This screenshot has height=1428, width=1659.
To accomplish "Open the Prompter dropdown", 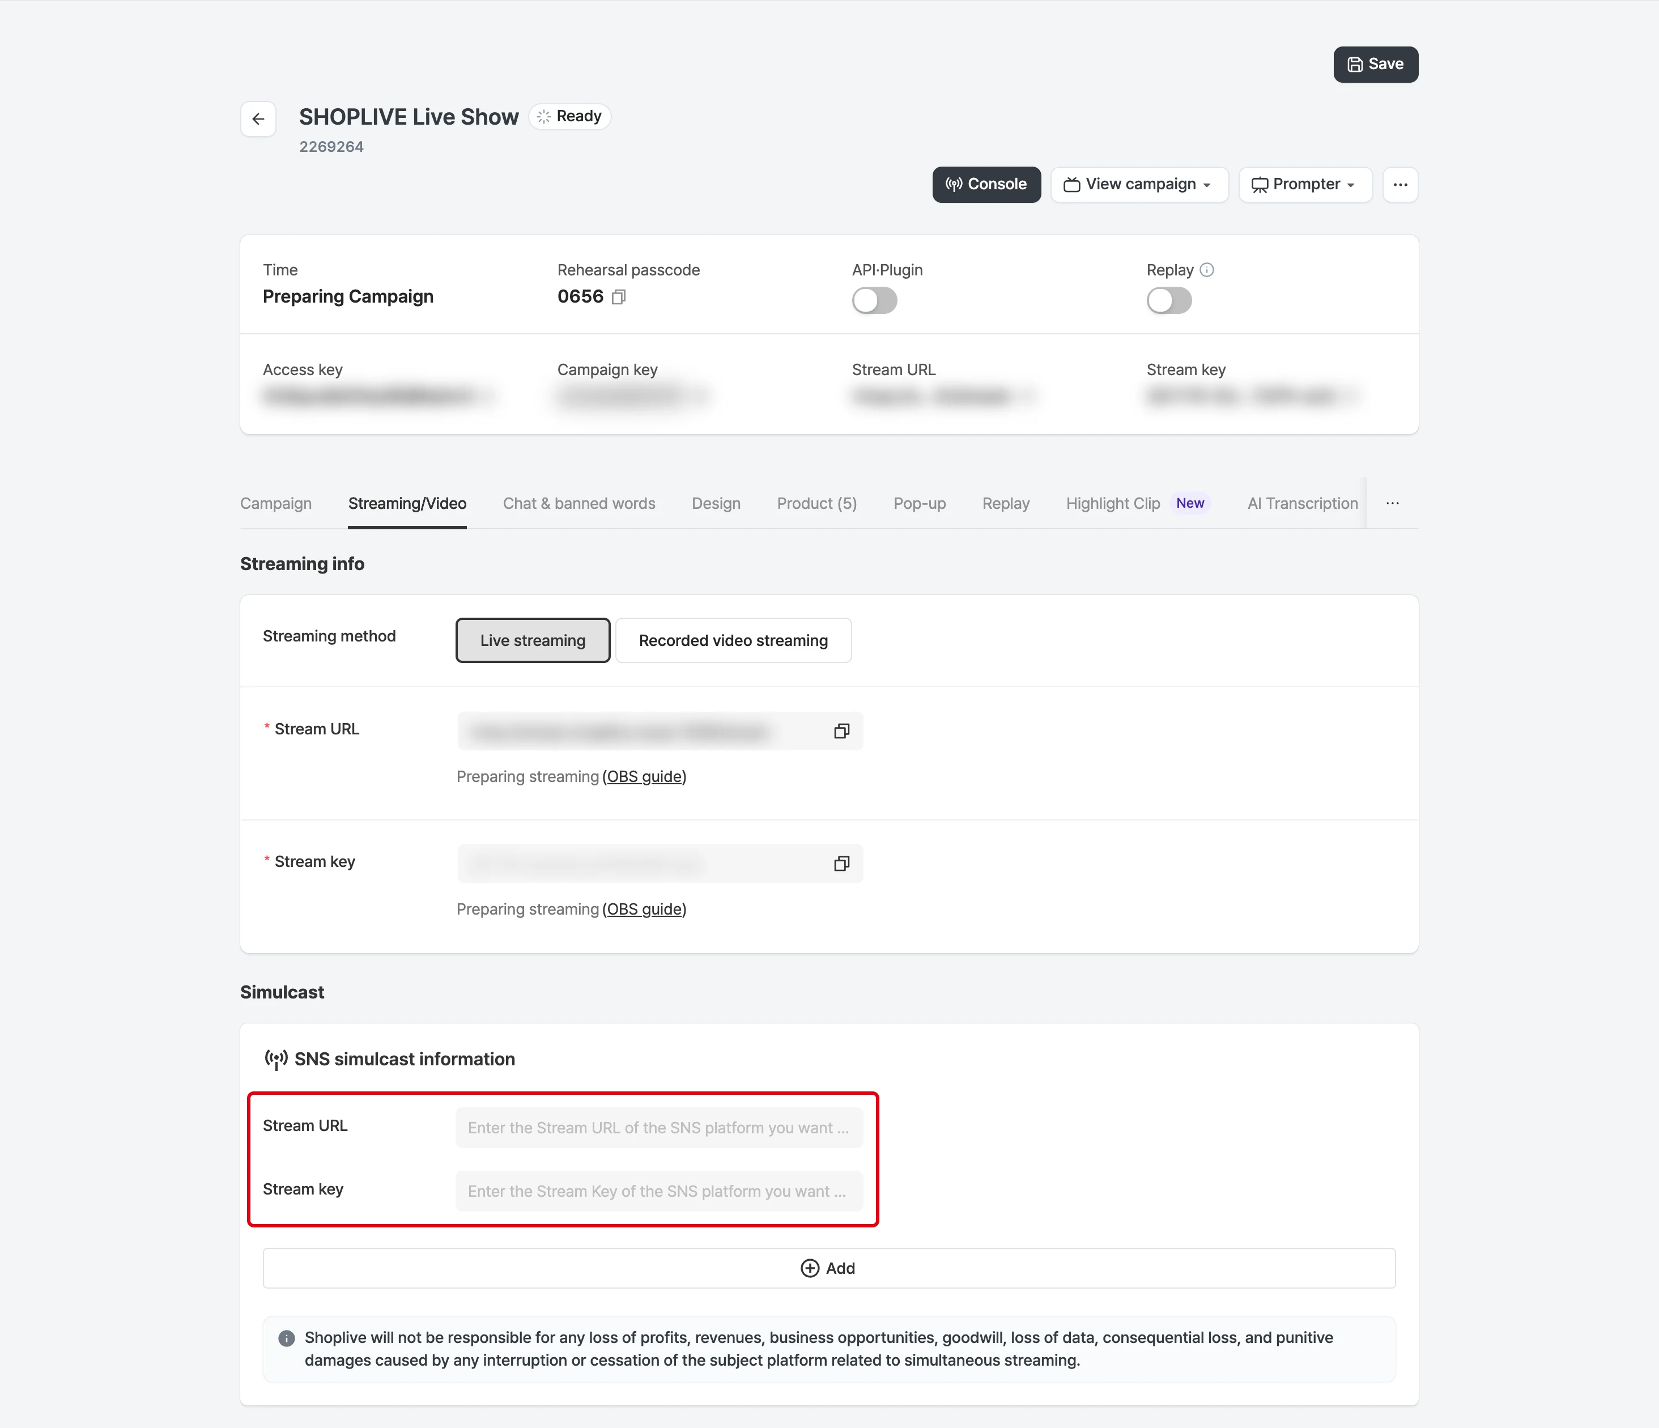I will click(1305, 184).
